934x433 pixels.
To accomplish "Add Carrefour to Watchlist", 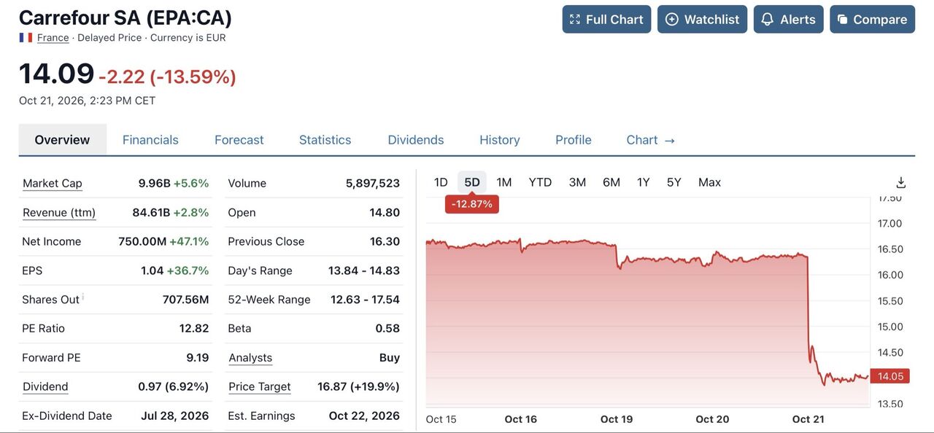I will [702, 20].
